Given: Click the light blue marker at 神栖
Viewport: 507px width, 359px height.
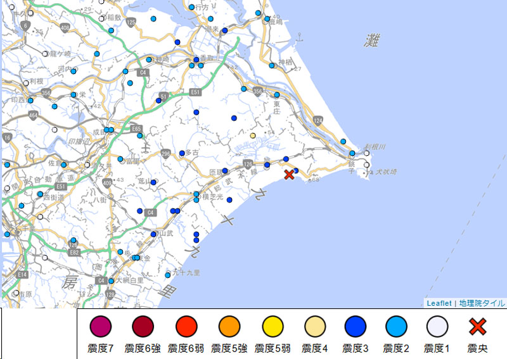Looking at the screenshot, I should pos(272,66).
